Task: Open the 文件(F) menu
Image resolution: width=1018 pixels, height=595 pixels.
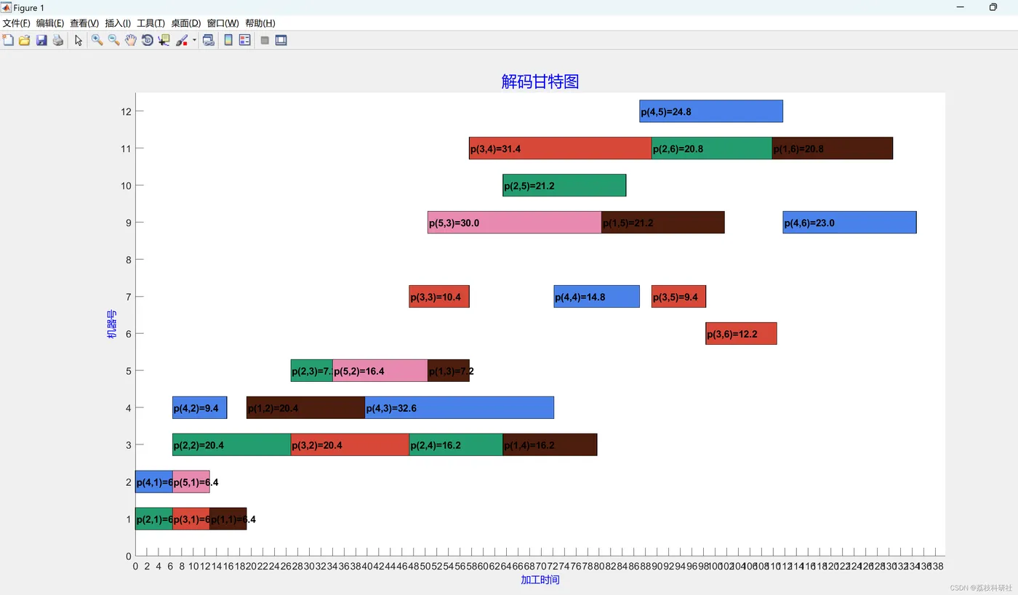Action: (15, 23)
